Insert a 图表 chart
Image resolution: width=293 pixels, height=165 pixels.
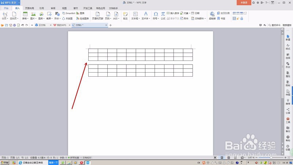coord(81,13)
